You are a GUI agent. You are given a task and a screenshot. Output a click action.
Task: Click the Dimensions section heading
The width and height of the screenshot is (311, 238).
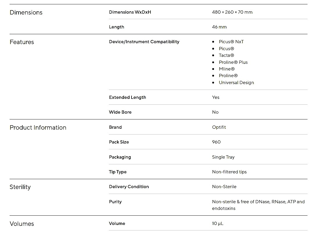[x=26, y=12]
